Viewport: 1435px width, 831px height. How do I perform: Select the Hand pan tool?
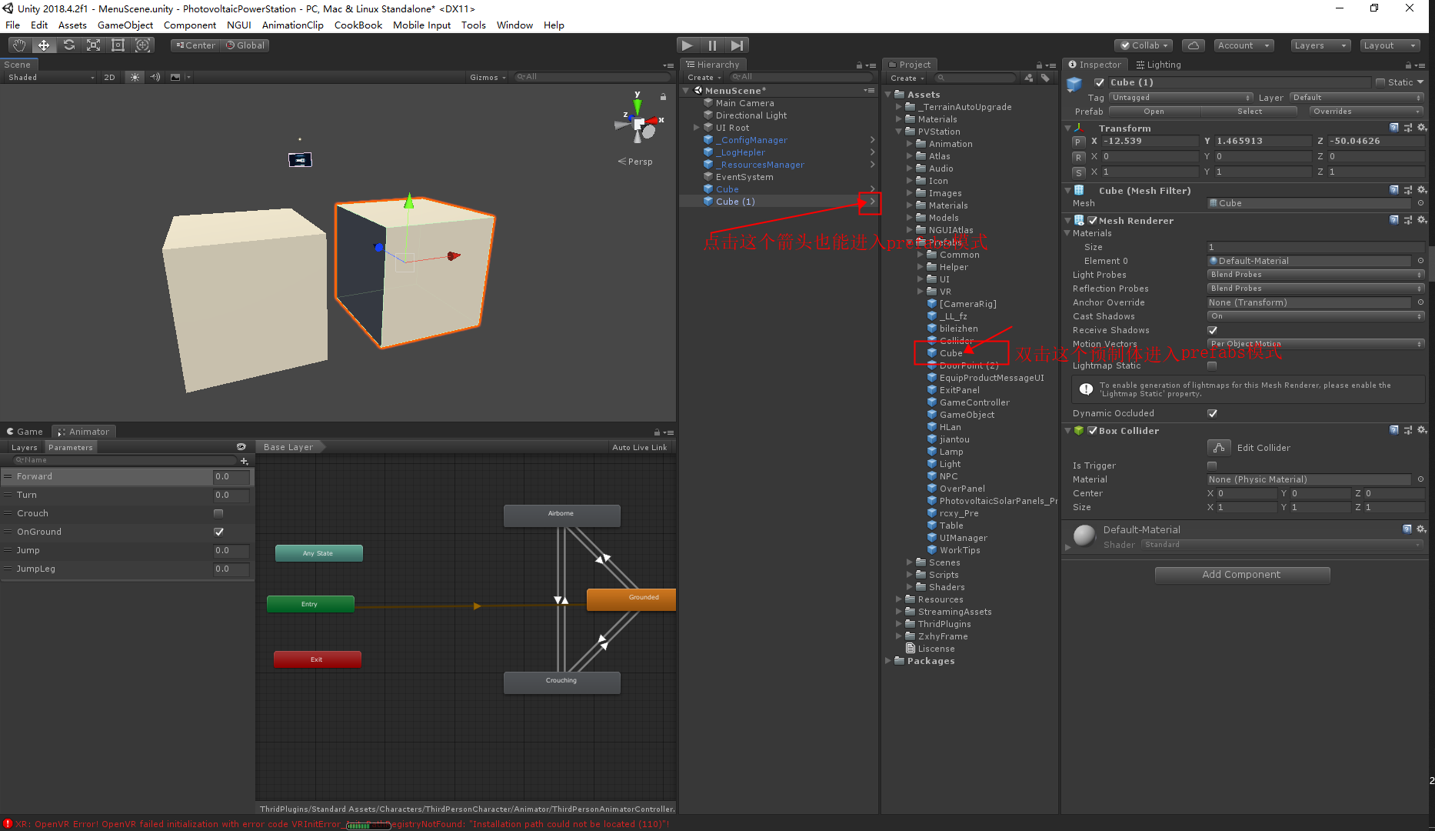19,45
